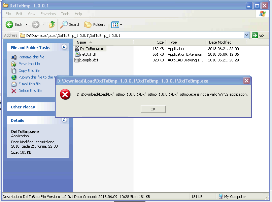272x202 pixels.
Task: Click E-mail this file link
Action: (30, 84)
